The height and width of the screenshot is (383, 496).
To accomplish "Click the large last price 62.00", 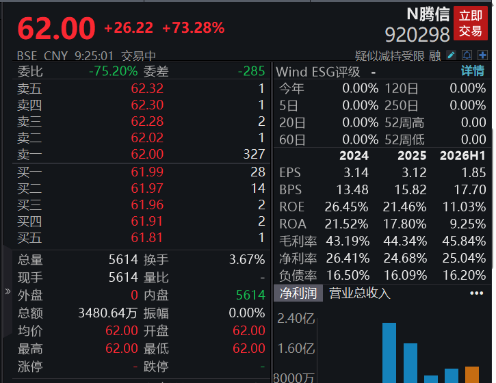I will coord(56,29).
